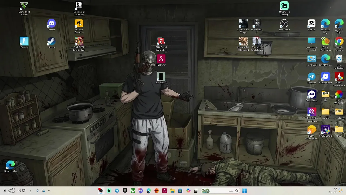Select the ONE PIECE Bounty Rush icon
This screenshot has width=346, height=195.
[x=79, y=44]
